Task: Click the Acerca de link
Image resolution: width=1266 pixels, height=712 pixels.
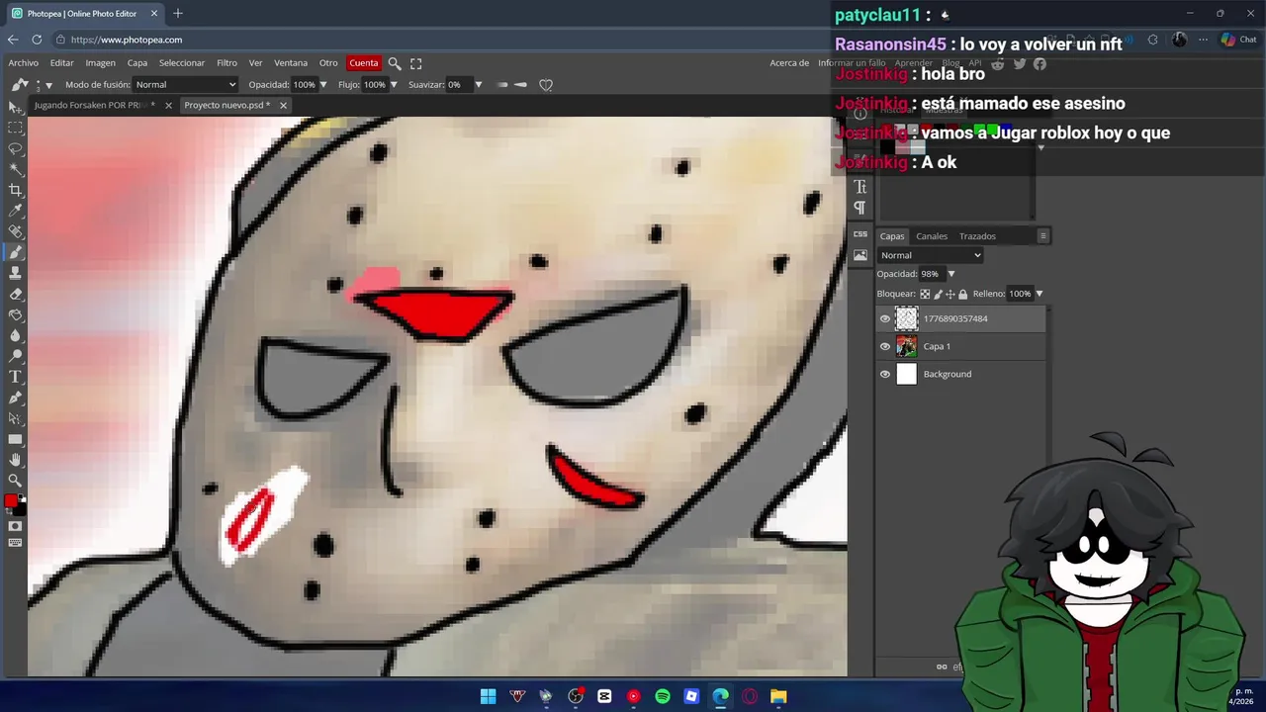Action: point(789,63)
